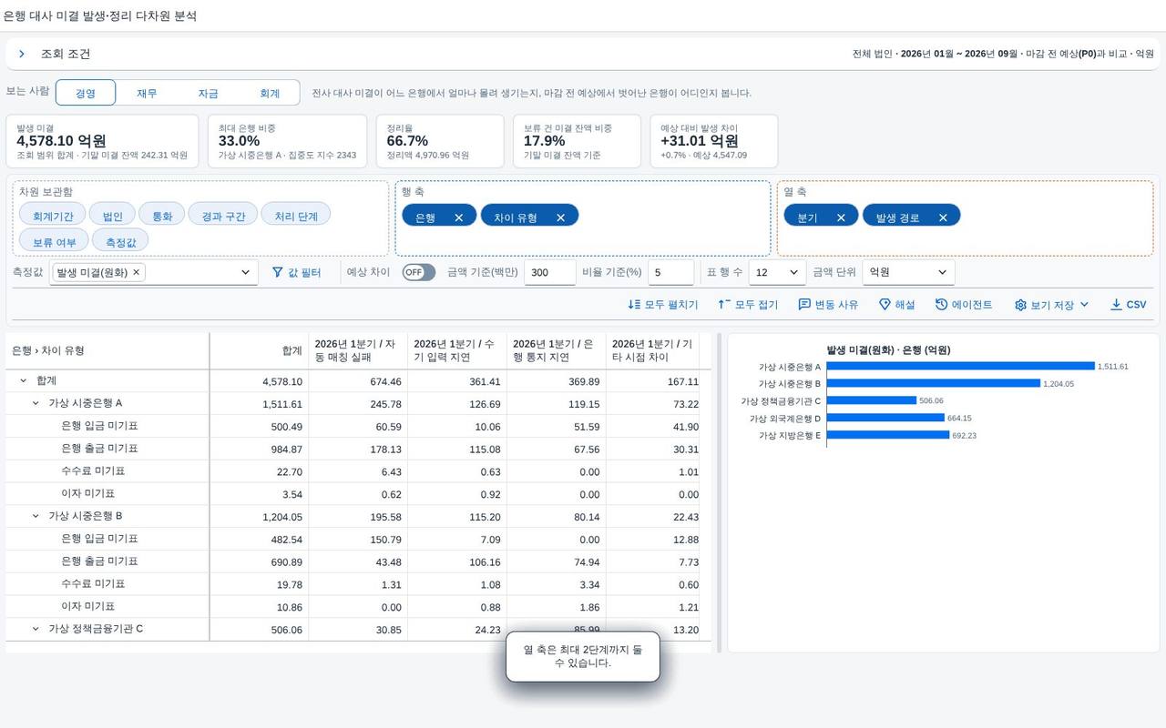Screen dimensions: 1166x728
Task: Open the 값 필터 filter funnel
Action: tap(297, 272)
